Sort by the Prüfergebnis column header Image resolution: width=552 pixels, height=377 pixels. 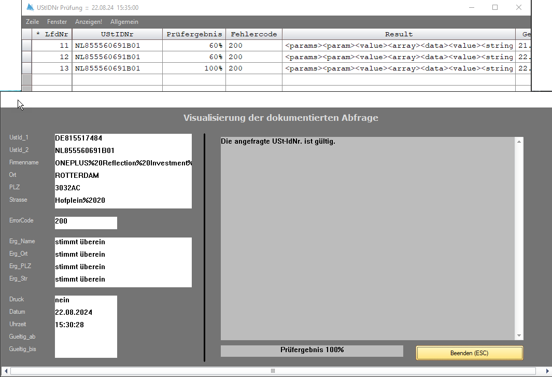point(194,34)
